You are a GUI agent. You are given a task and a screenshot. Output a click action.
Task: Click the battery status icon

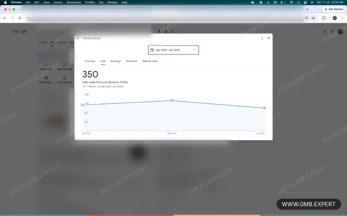pyautogui.click(x=283, y=3)
